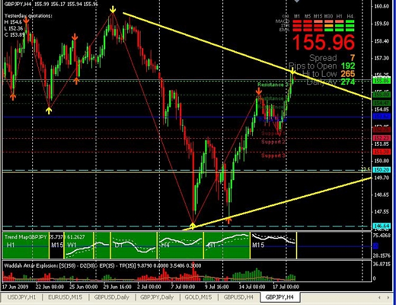Open the GOLD,M15 chart tab

click(198, 297)
